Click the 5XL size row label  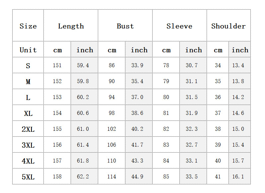(x=28, y=177)
